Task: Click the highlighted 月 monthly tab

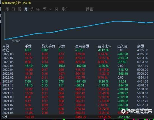Action: pyautogui.click(x=26, y=9)
